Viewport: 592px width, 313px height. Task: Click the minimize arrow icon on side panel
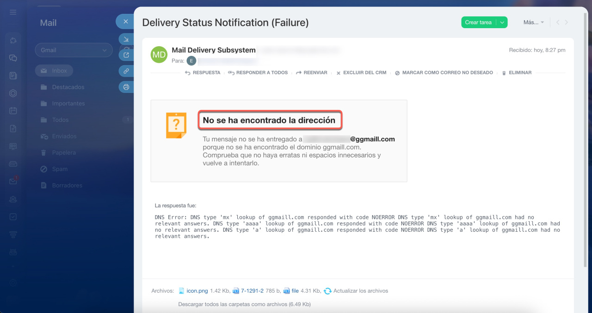[126, 39]
